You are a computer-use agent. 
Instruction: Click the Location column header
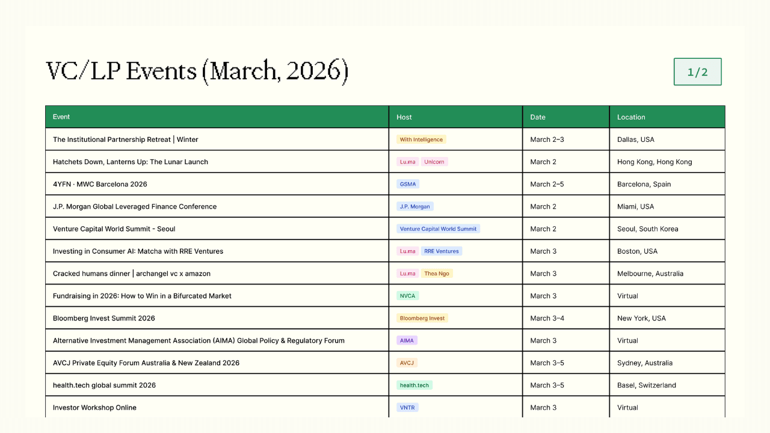667,117
